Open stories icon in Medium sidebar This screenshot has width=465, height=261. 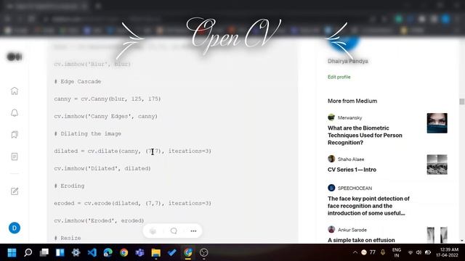tap(15, 157)
